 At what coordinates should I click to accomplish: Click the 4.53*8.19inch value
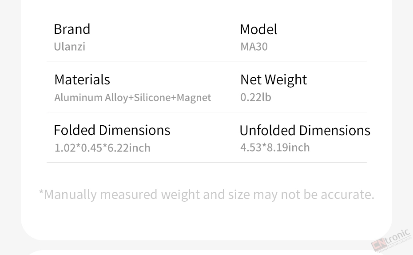click(x=275, y=147)
